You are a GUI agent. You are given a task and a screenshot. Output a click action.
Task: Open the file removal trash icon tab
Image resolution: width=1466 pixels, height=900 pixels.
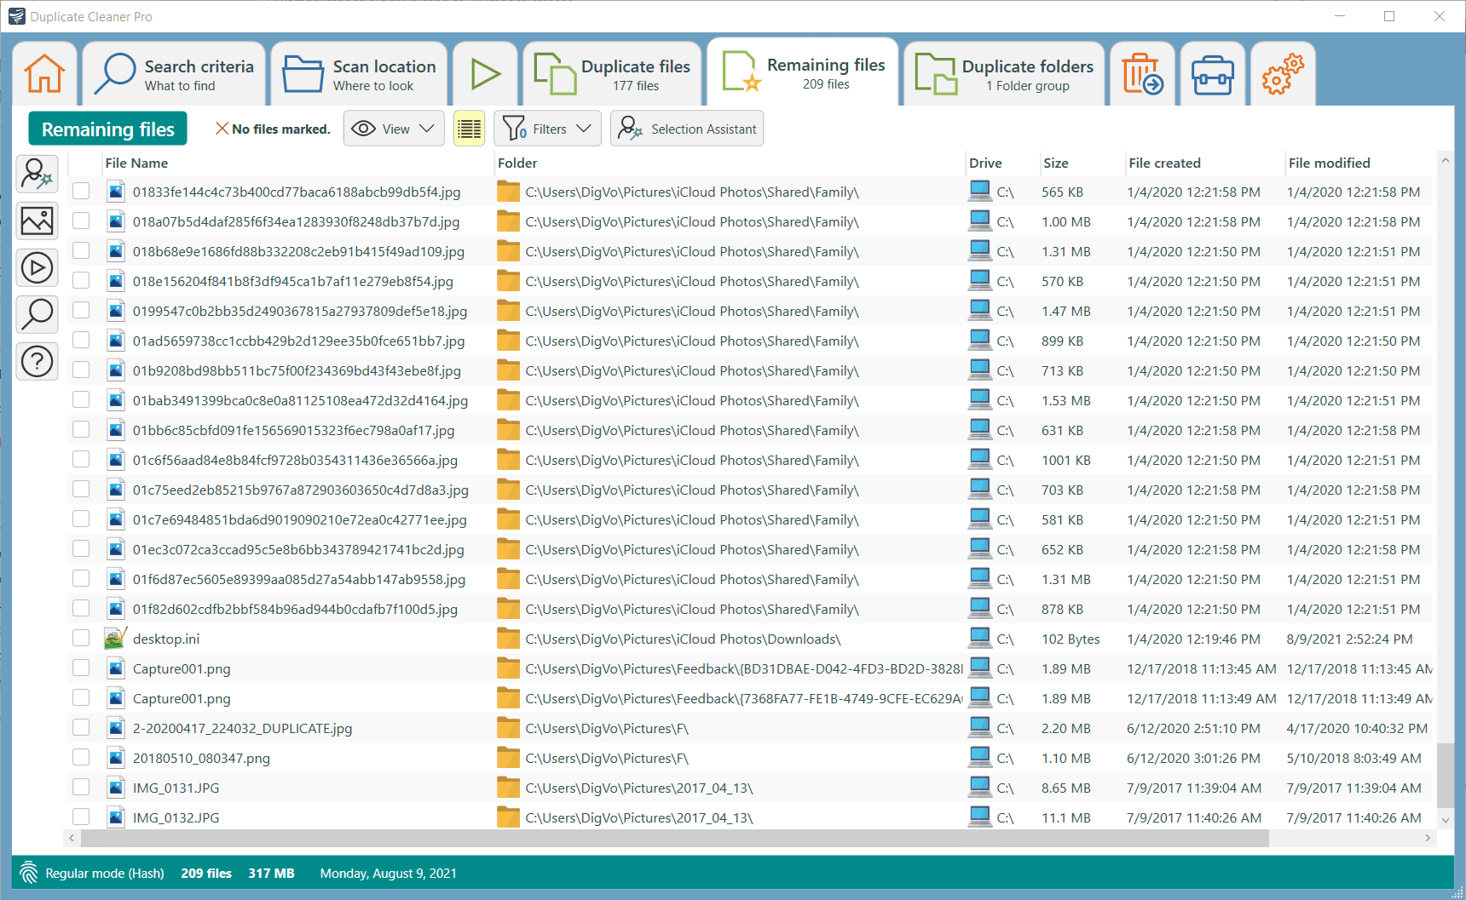1142,74
